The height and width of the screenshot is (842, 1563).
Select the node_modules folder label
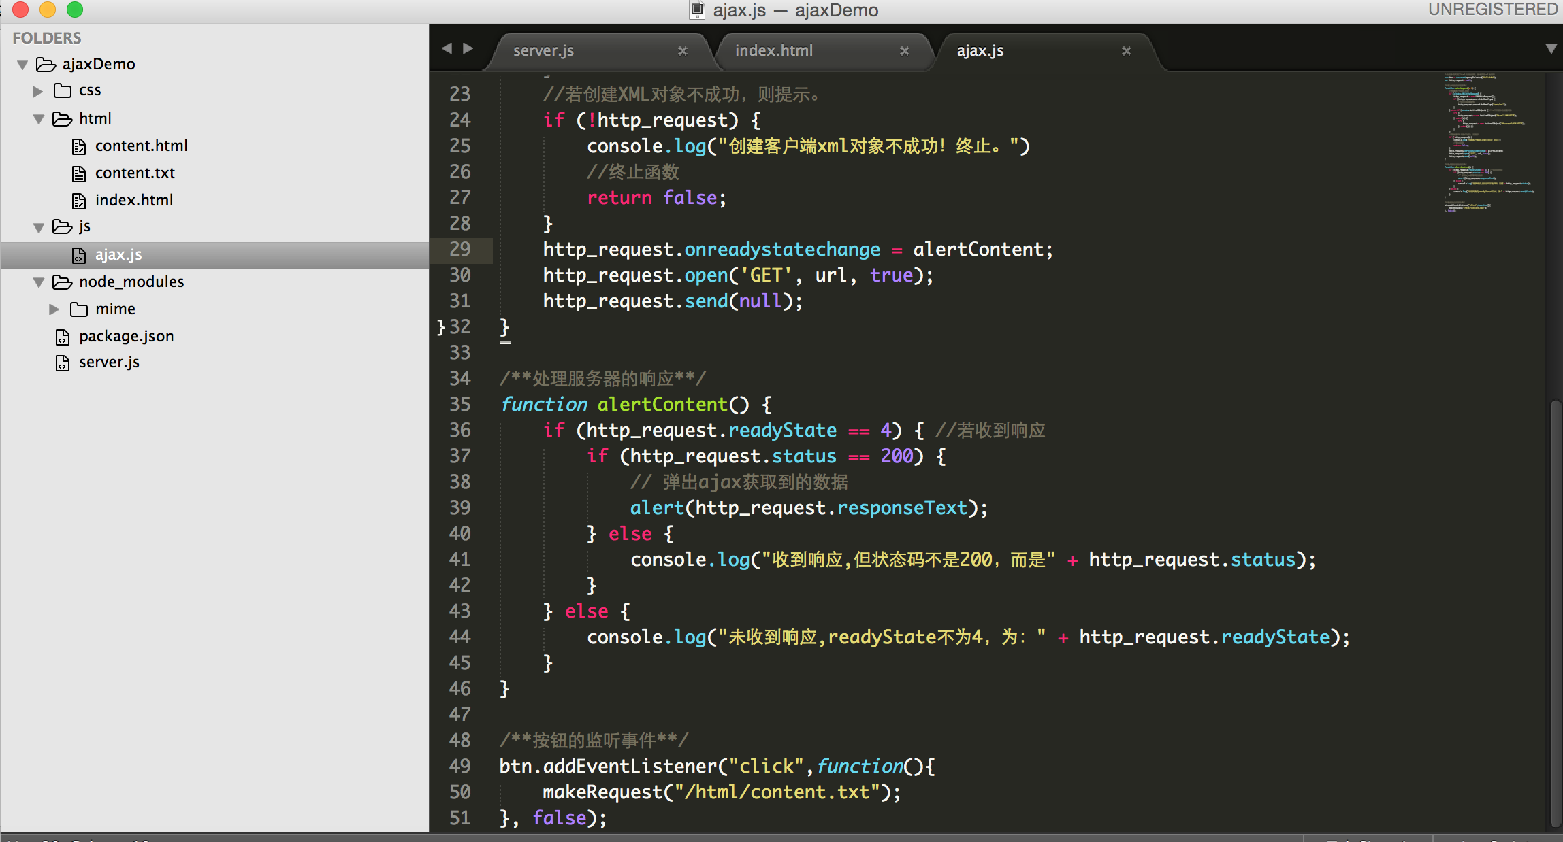click(131, 282)
